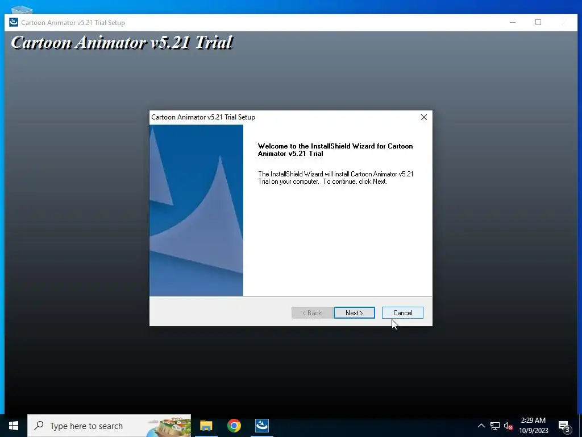Close the setup dialog with X
This screenshot has width=582, height=437.
(424, 117)
